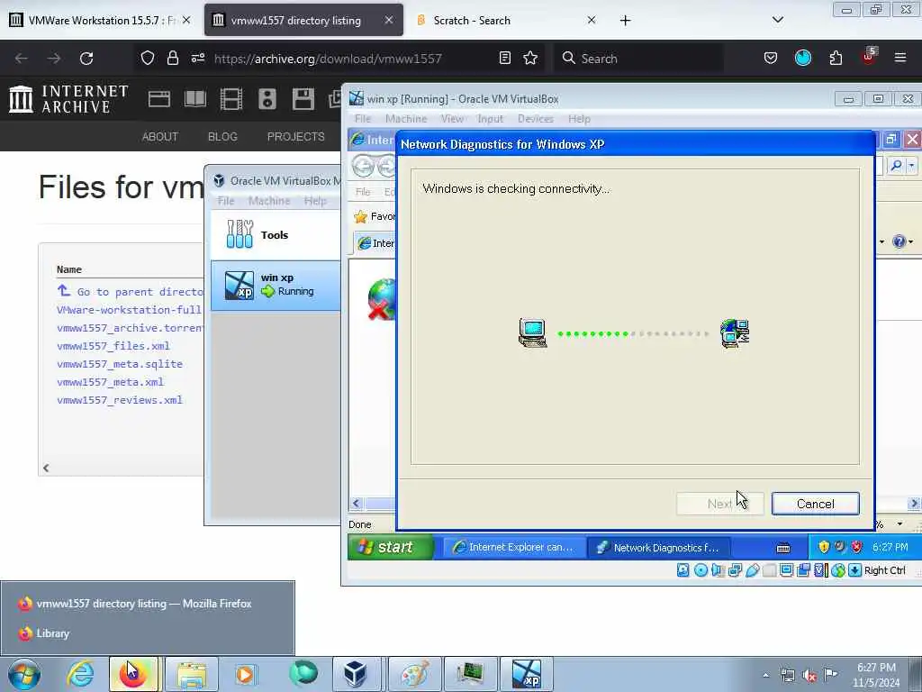Open the vmww1557_reviews.xml link

tap(120, 400)
